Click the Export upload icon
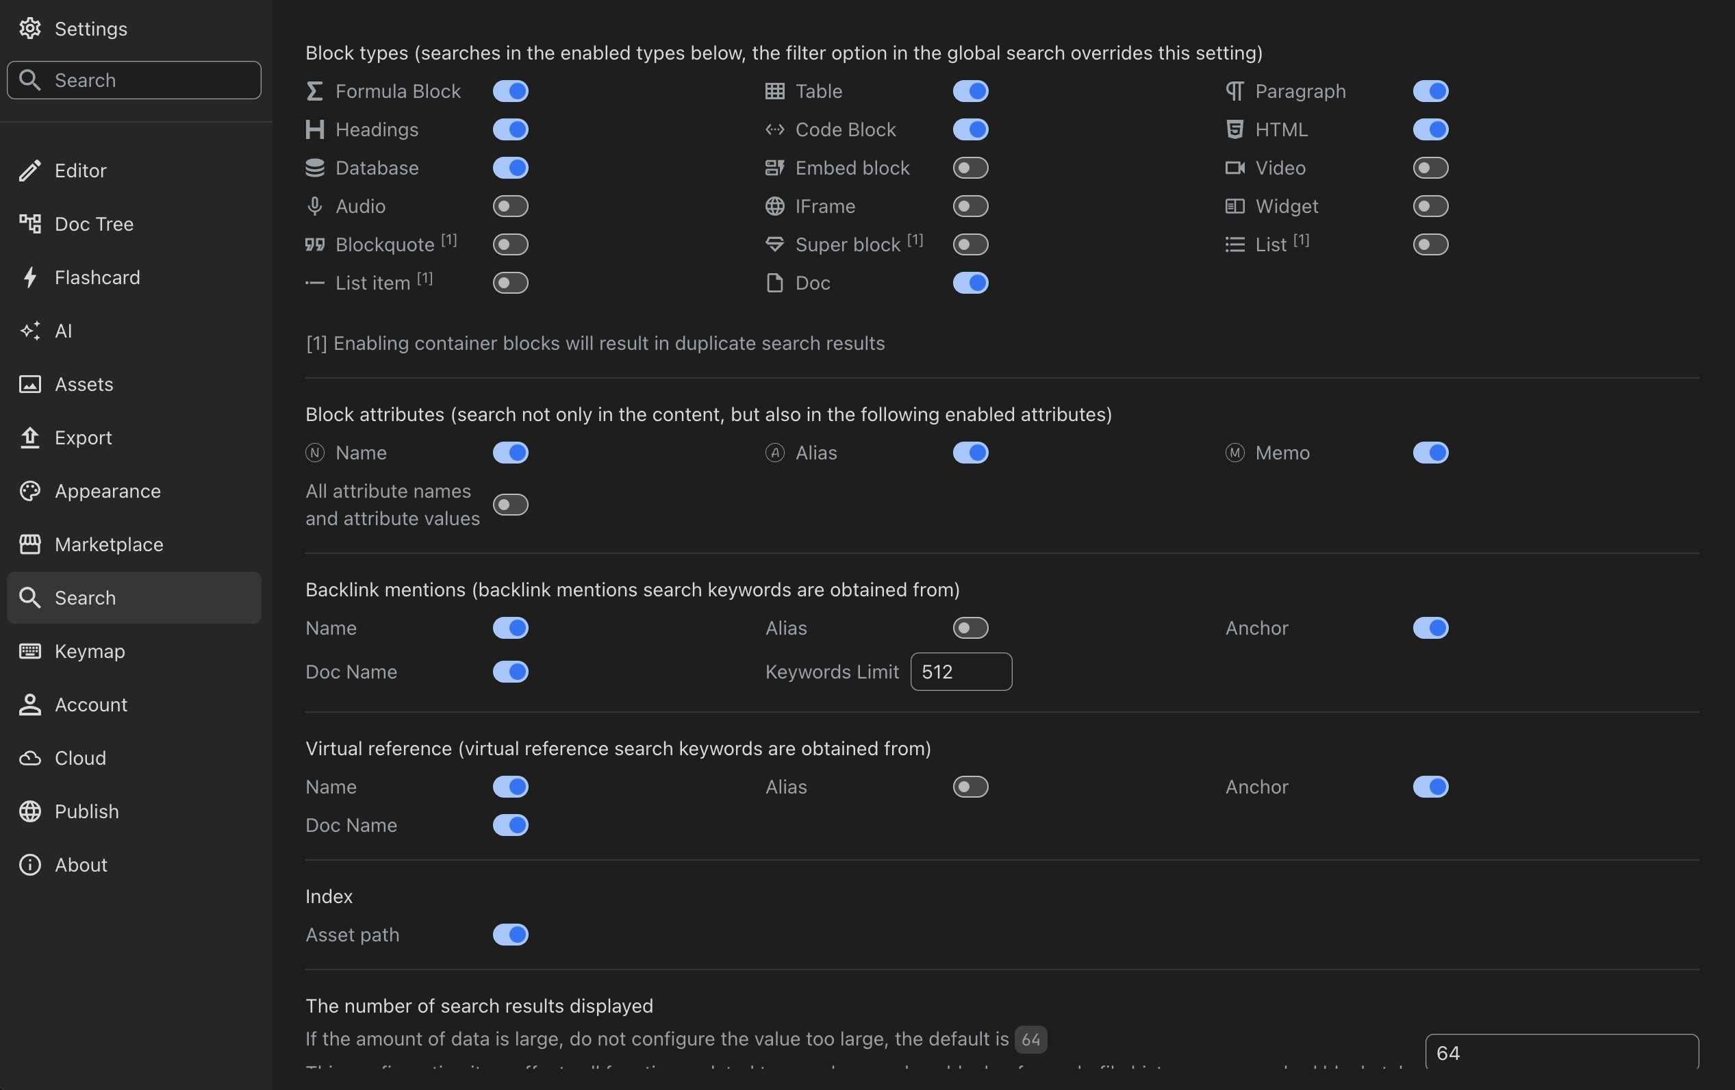 coord(29,438)
